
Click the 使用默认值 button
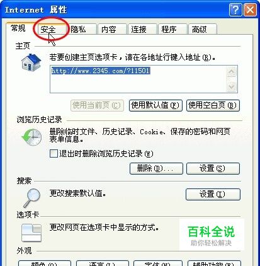(155, 105)
